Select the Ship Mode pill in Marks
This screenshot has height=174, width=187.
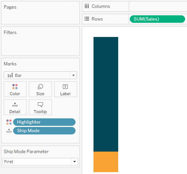44,131
